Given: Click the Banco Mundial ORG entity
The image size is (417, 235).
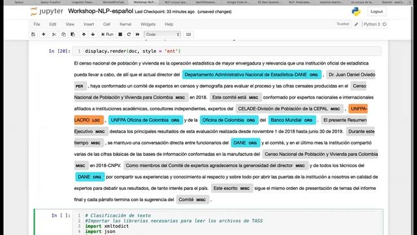Looking at the screenshot, I should pos(292,120).
